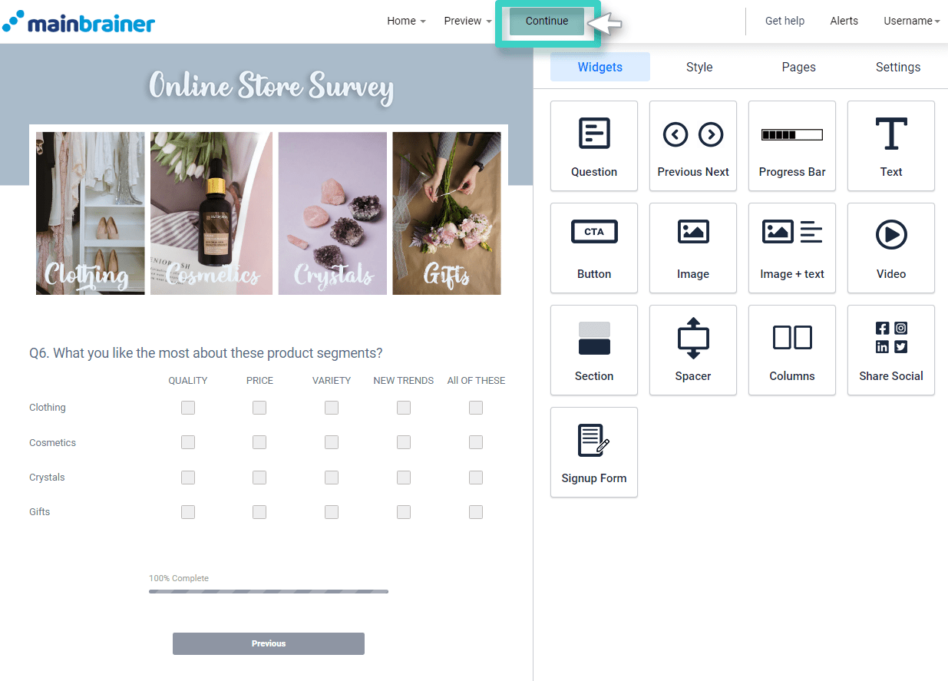Click the 100% Complete progress bar
Image resolution: width=948 pixels, height=681 pixels.
pos(268,591)
